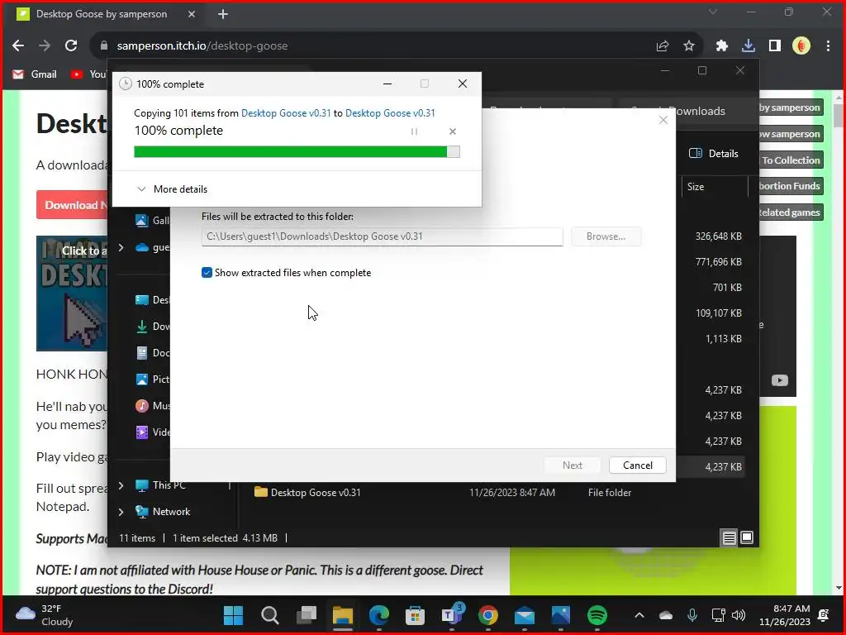The width and height of the screenshot is (846, 635).
Task: Expand Network in navigation pane
Action: pos(121,511)
